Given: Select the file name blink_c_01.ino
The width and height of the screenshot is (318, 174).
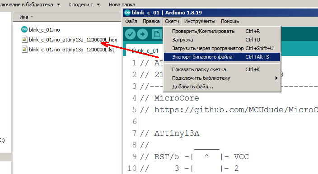Looking at the screenshot, I should point(44,30).
